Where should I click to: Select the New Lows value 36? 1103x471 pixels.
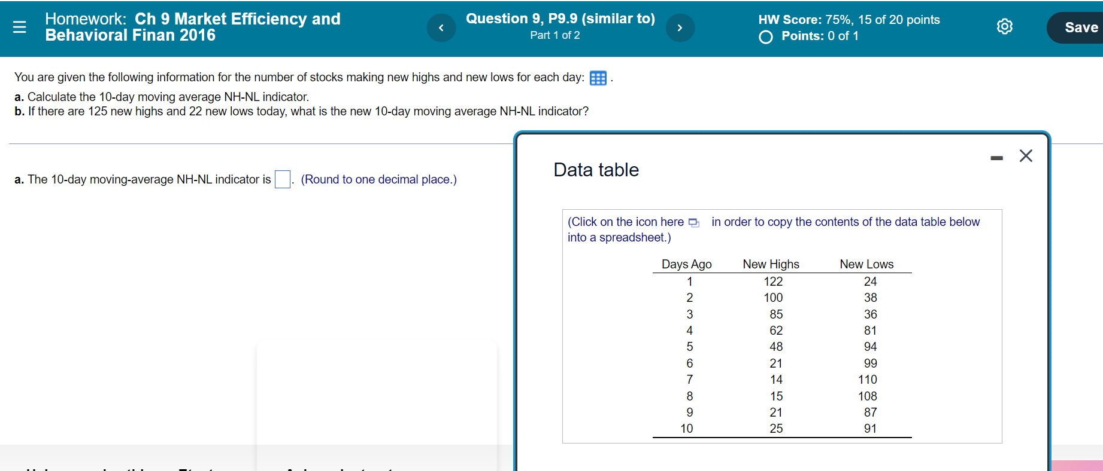click(870, 314)
